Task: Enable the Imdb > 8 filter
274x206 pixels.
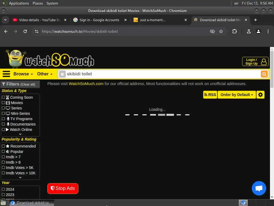Action: (x=3, y=162)
